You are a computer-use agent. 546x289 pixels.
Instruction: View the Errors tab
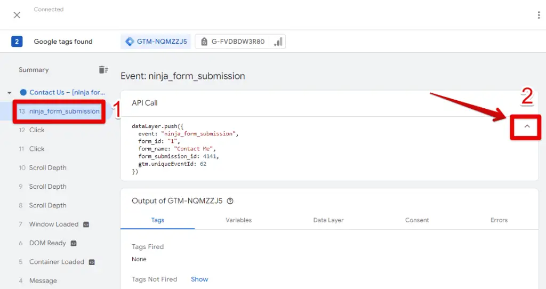point(499,220)
